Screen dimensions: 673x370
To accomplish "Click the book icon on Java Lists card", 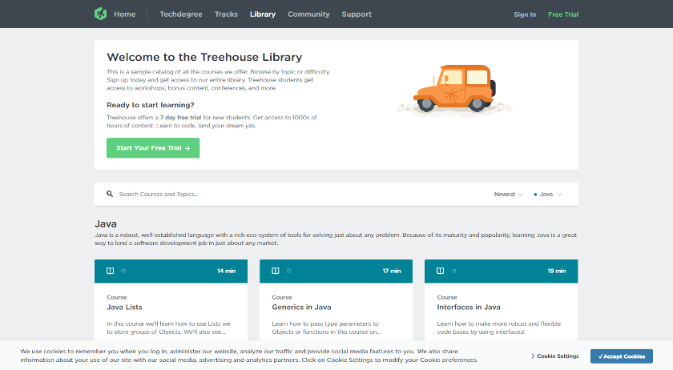I will pyautogui.click(x=111, y=271).
